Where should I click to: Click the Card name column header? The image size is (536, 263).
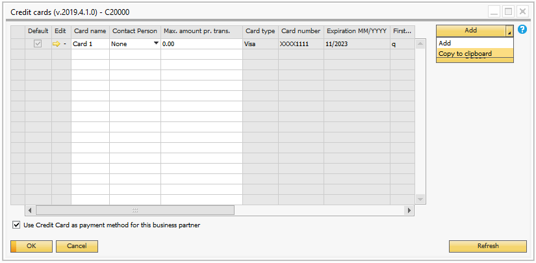click(x=90, y=31)
